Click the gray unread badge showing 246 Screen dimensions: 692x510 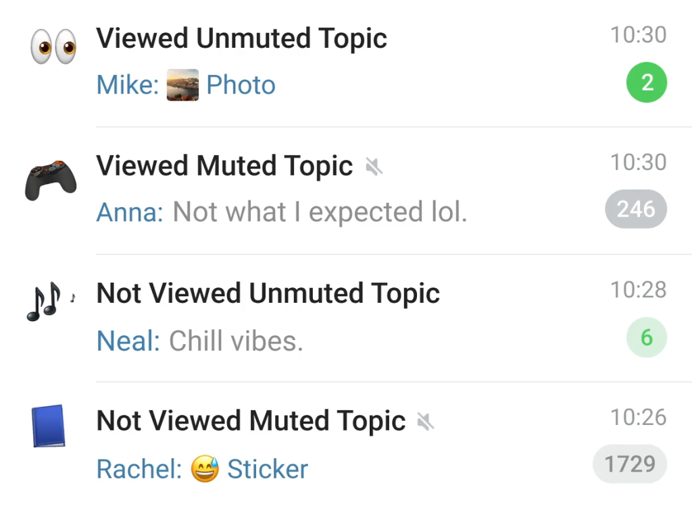point(635,209)
